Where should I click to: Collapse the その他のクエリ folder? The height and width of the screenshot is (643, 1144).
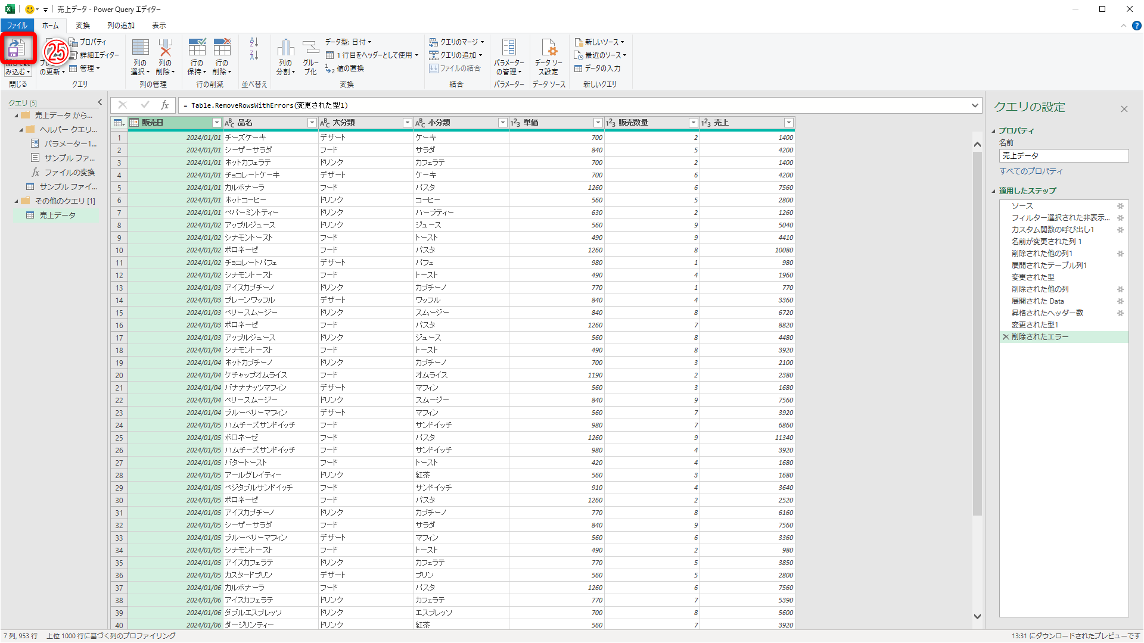(x=17, y=201)
